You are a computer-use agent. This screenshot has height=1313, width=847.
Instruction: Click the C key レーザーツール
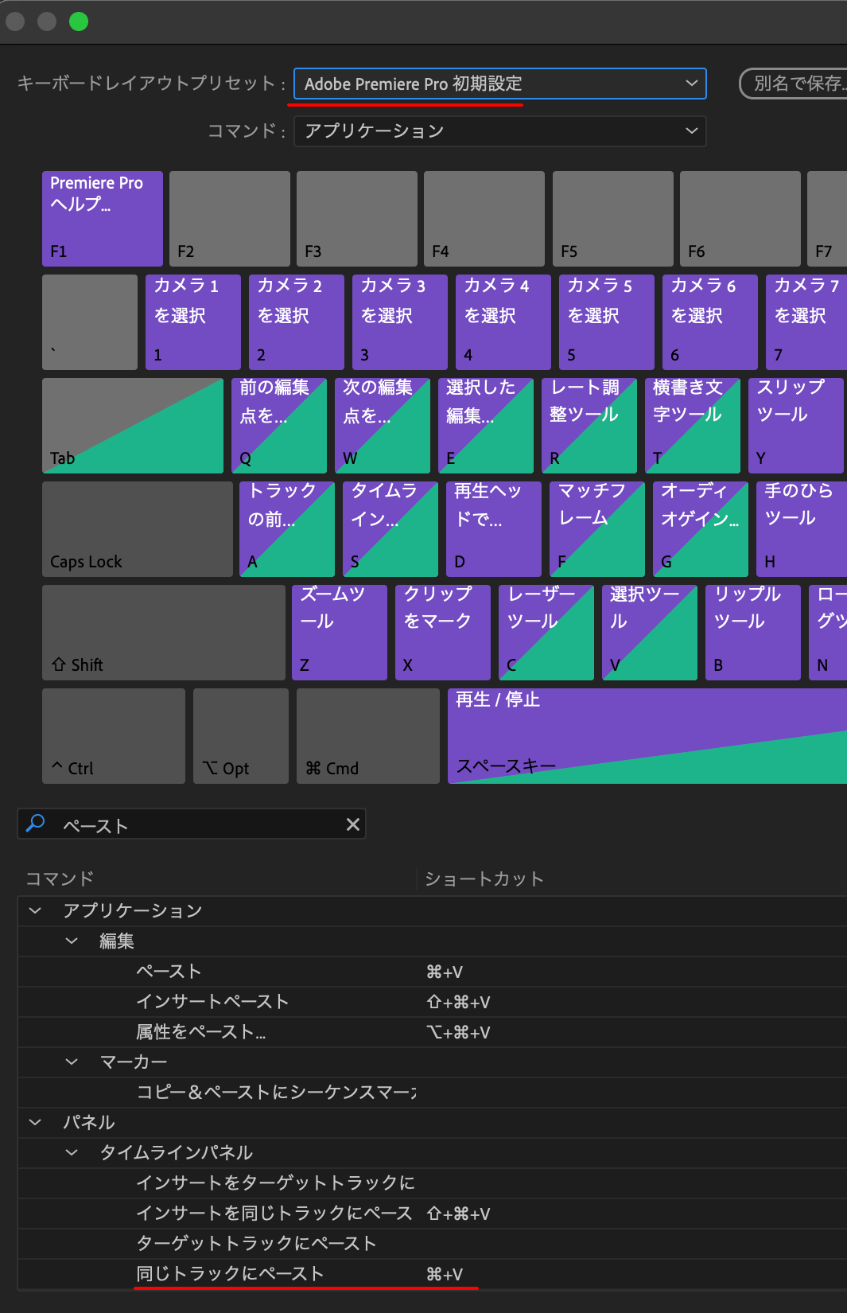[546, 633]
